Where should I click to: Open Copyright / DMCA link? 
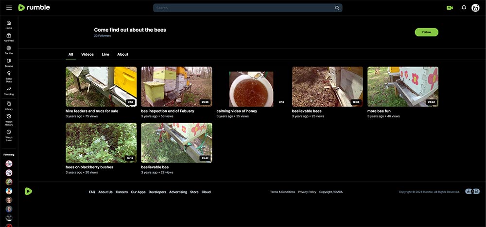click(x=331, y=192)
